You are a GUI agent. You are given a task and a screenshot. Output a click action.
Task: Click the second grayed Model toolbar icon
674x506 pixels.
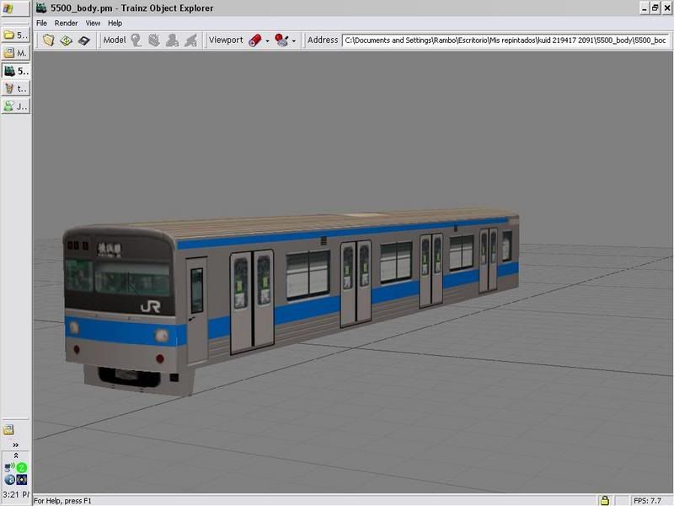tap(154, 40)
